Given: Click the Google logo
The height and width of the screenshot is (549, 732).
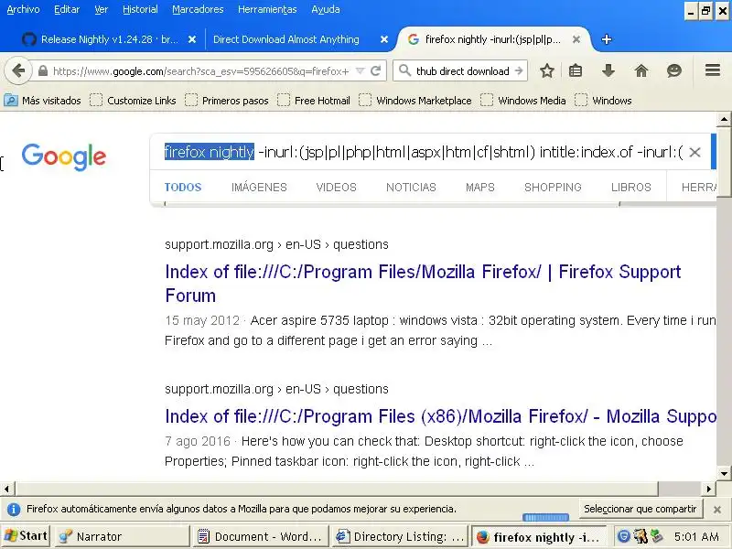Looking at the screenshot, I should tap(64, 156).
